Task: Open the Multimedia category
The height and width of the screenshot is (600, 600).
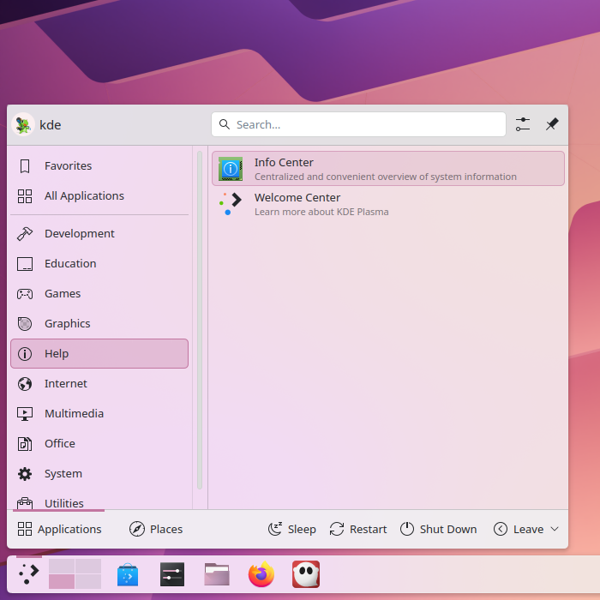Action: click(99, 414)
